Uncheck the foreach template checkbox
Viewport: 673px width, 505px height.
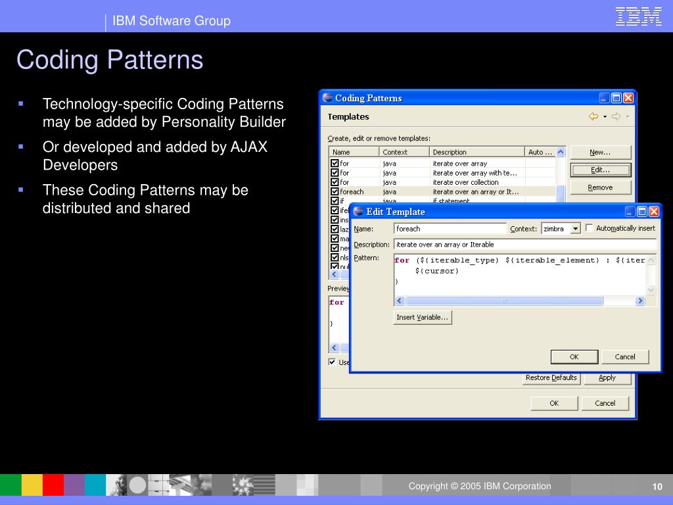(x=335, y=191)
